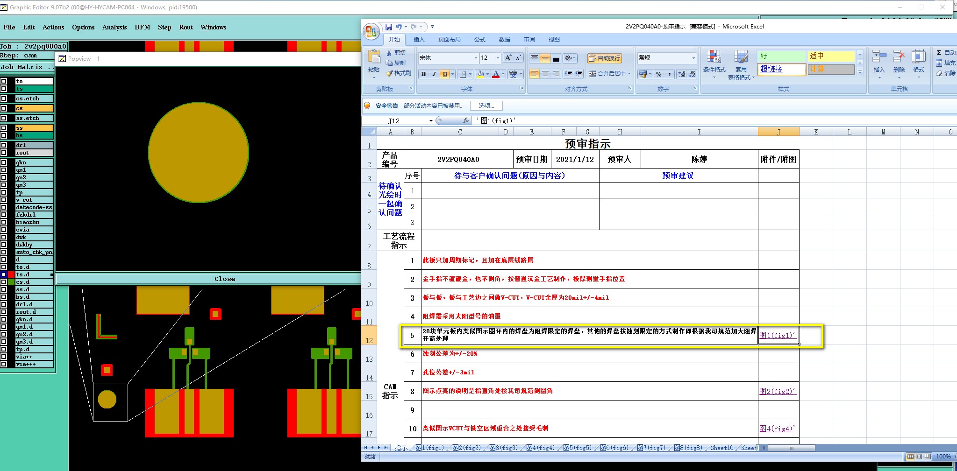The height and width of the screenshot is (471, 957).
Task: Save the Excel workbook from quick access
Action: click(389, 27)
